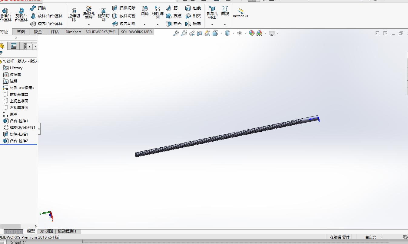Viewport: 408px width, 244px height.
Task: Open the 异型孔向导 dropdown arrow
Action: tap(89, 24)
